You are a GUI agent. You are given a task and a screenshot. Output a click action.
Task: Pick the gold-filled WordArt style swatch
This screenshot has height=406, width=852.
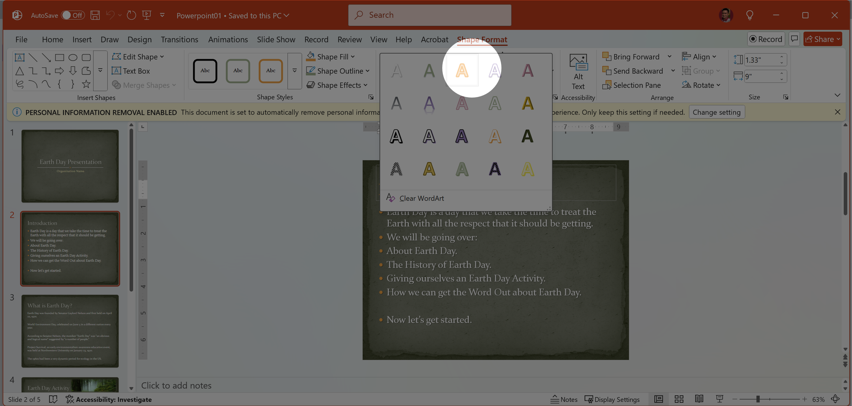pyautogui.click(x=527, y=103)
